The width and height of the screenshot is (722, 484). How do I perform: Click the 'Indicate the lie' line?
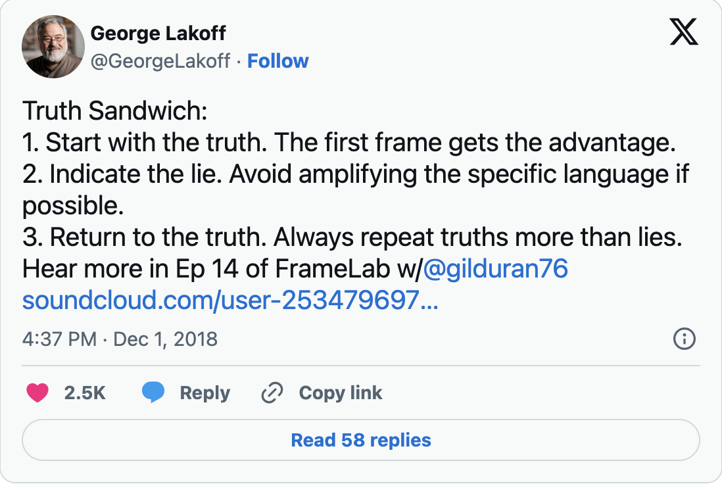pyautogui.click(x=355, y=174)
